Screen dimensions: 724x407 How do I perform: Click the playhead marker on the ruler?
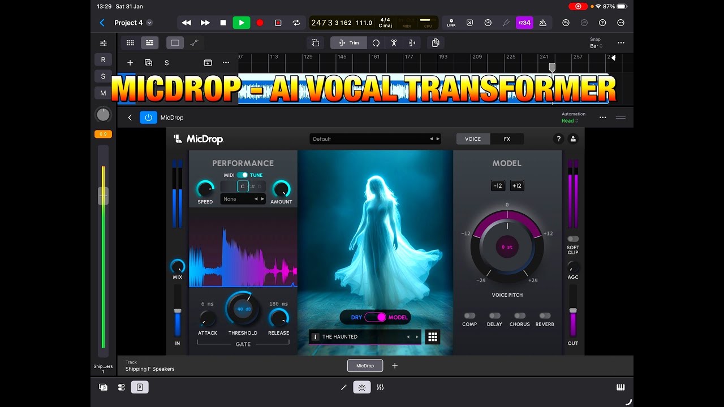tap(552, 67)
